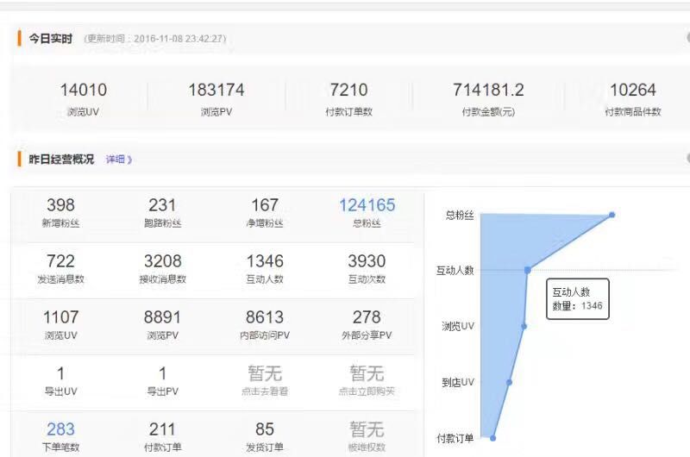Click the 点击去看看 暂无 cell

[265, 381]
